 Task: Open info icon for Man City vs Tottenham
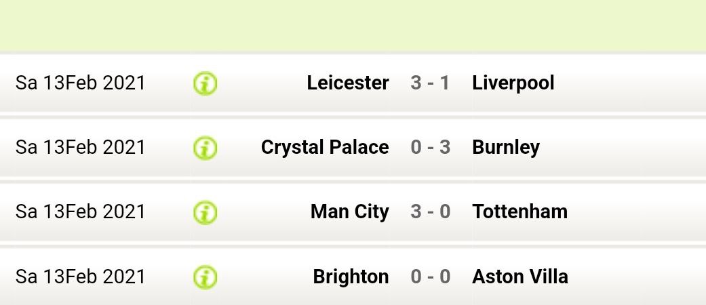[x=205, y=212]
